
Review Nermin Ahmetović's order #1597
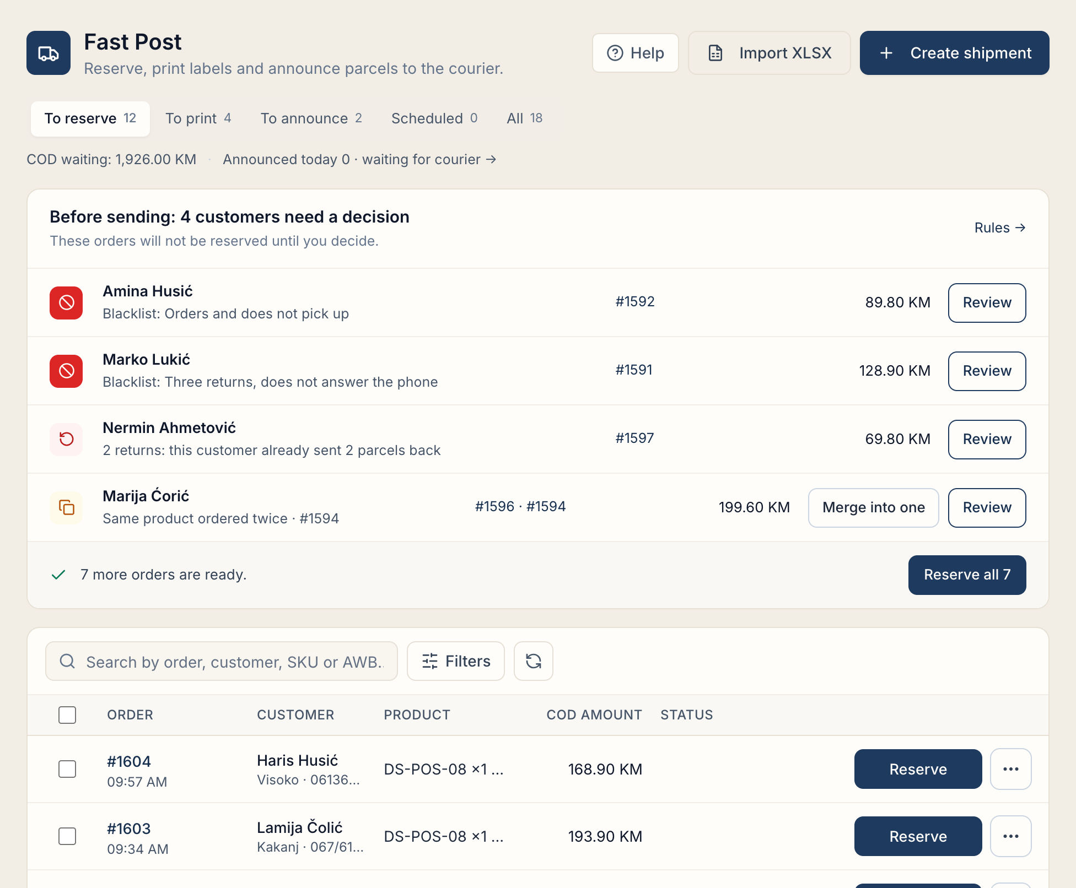(987, 439)
